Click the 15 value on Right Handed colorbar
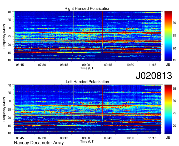Viewport: 179px width, 146px height. [174, 60]
